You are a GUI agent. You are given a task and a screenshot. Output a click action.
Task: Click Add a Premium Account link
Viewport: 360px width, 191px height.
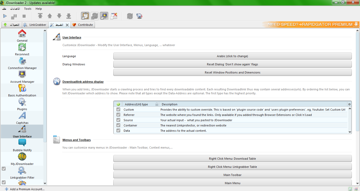point(27,189)
